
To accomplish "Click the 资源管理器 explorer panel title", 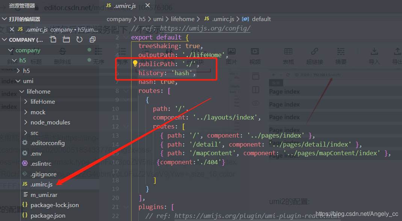I will tap(22, 6).
